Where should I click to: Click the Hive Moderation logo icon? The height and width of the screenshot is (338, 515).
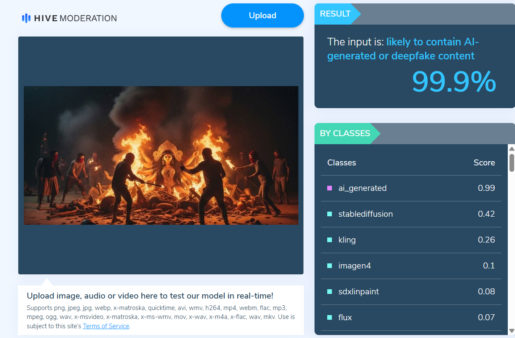click(x=26, y=18)
